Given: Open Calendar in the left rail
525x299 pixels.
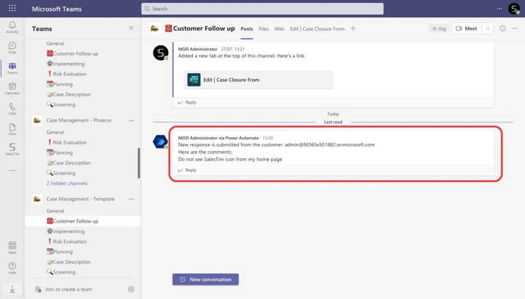Looking at the screenshot, I should [x=12, y=89].
